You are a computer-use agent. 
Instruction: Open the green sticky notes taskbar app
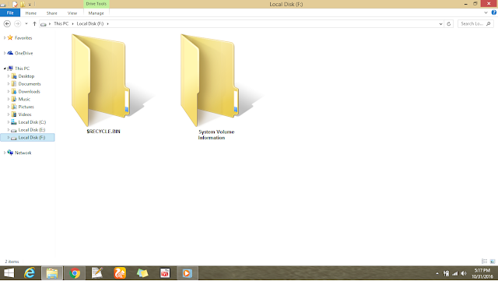click(x=142, y=273)
